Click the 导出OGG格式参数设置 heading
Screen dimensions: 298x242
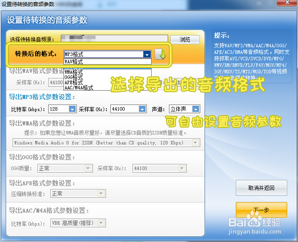(42, 157)
